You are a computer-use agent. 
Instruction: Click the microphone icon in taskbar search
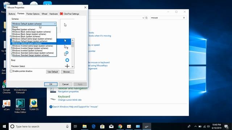pos(67,126)
